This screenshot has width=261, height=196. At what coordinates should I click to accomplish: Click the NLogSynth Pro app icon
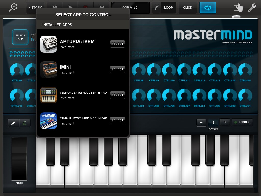pyautogui.click(x=48, y=95)
